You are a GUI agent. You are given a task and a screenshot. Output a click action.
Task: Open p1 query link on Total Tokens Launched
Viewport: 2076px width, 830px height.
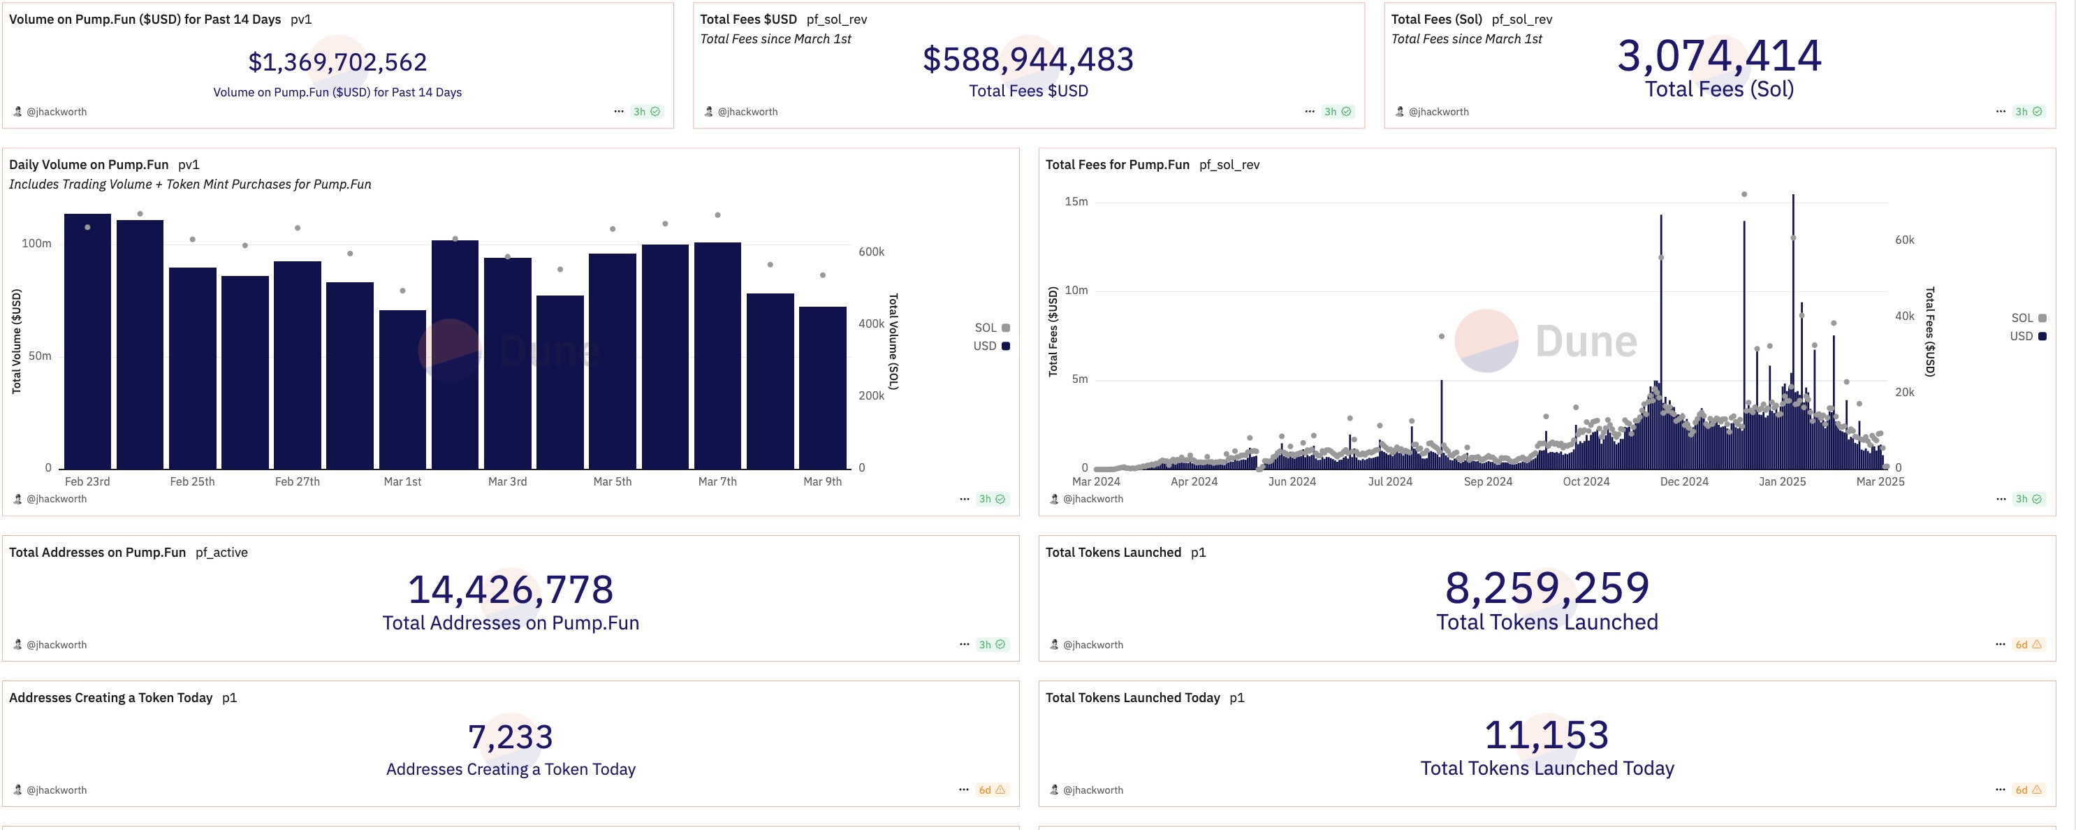1199,553
